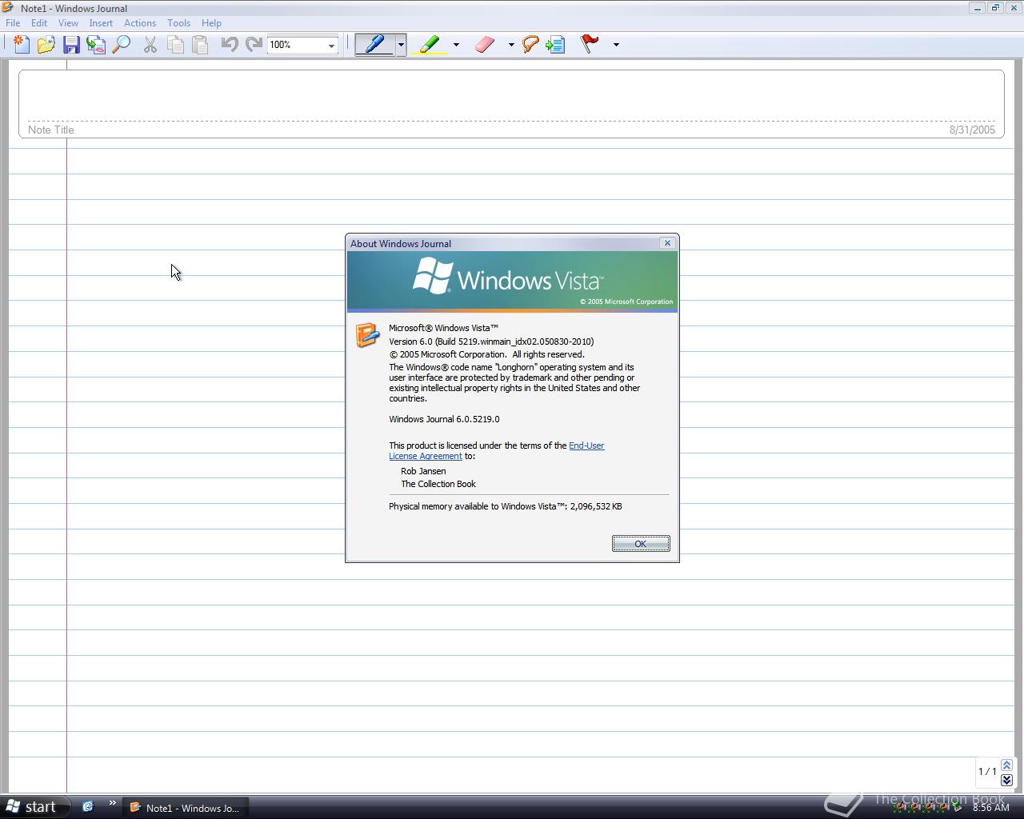Click the Flag tool icon
Viewport: 1024px width, 819px height.
(x=590, y=45)
